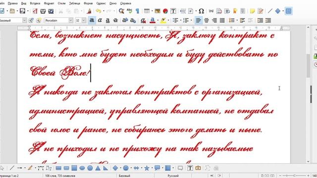
Task: Open the Сервис menu
Action: tap(101, 3)
